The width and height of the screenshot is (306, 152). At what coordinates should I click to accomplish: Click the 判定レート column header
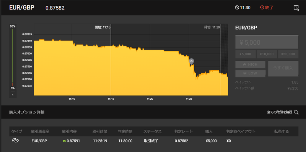[184, 131]
